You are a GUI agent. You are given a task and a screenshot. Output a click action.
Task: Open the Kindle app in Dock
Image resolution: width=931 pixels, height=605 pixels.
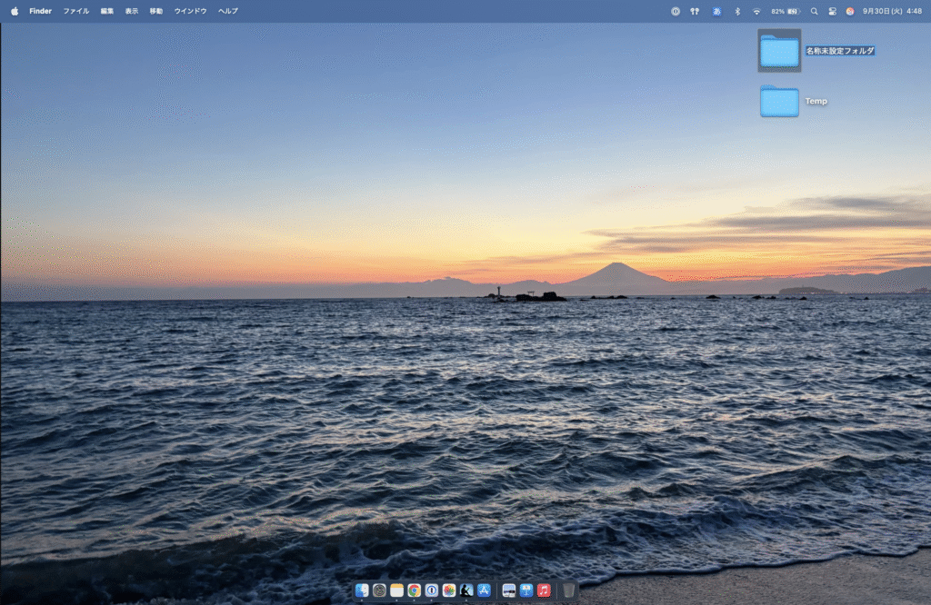[x=466, y=590]
